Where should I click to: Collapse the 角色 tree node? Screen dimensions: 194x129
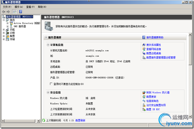click(x=4, y=20)
